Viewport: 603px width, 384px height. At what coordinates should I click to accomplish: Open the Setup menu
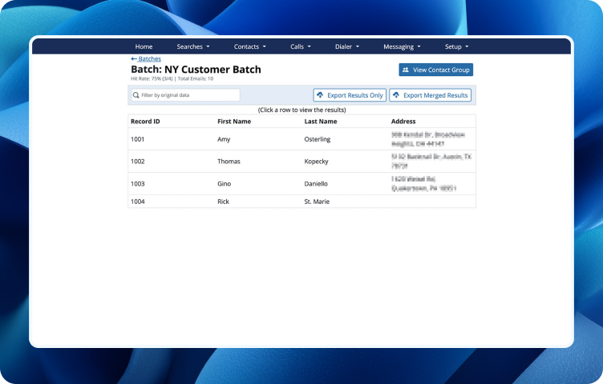(456, 46)
